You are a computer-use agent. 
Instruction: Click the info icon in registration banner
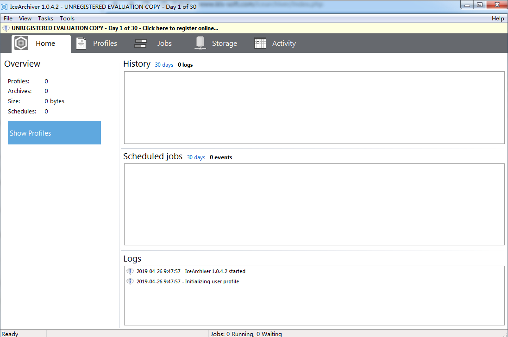pos(6,28)
